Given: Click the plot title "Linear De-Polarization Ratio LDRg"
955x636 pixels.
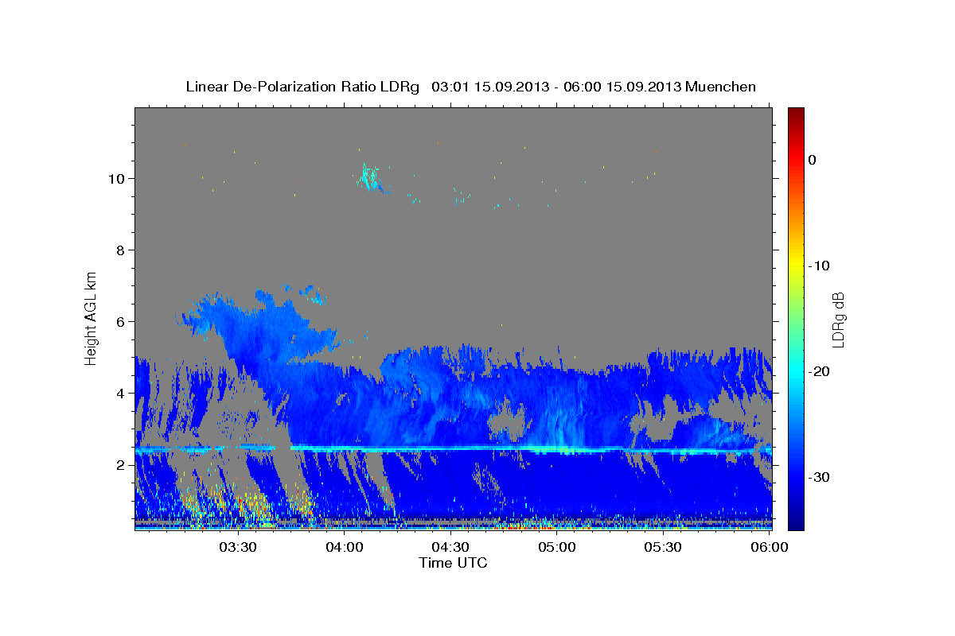Looking at the screenshot, I should coord(302,87).
